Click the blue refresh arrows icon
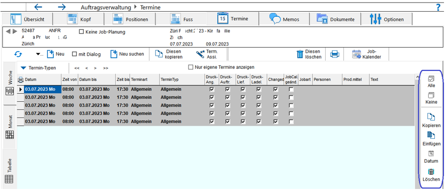Image resolution: width=445 pixels, height=190 pixels. point(18,54)
